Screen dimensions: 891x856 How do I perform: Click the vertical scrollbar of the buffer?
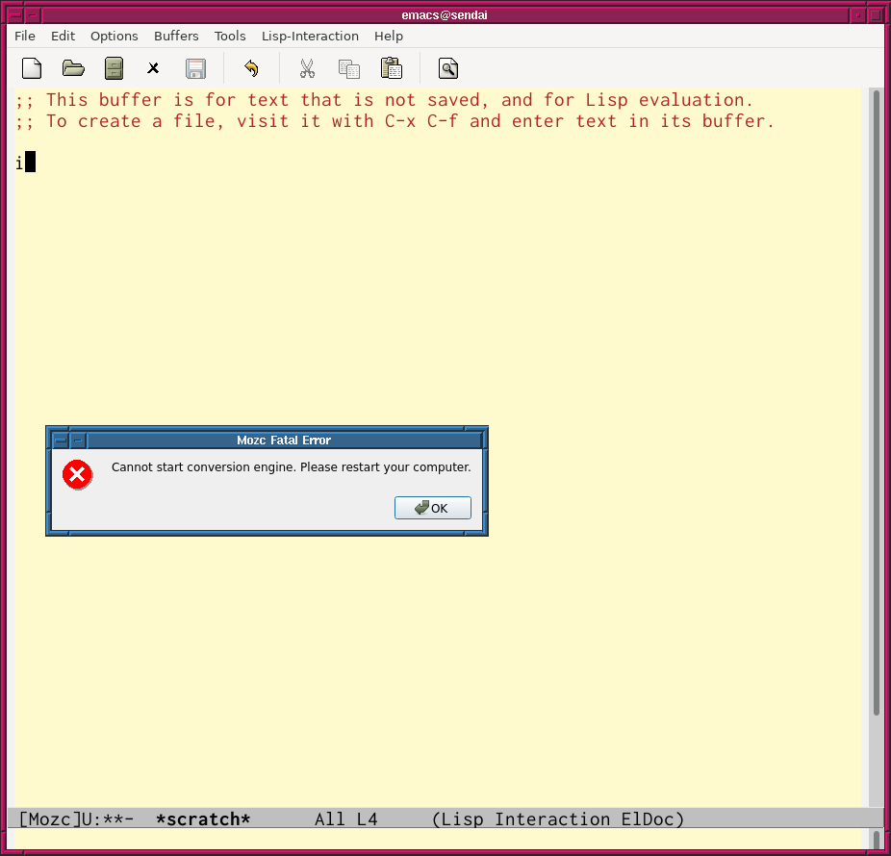(876, 404)
